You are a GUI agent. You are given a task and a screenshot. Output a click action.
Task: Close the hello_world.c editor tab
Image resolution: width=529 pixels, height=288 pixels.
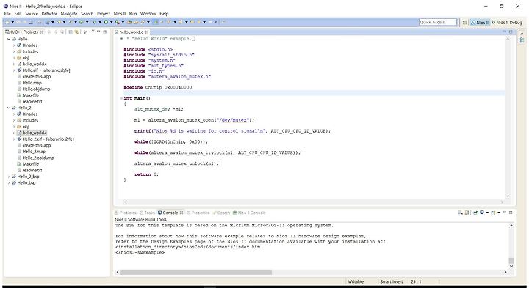click(147, 32)
